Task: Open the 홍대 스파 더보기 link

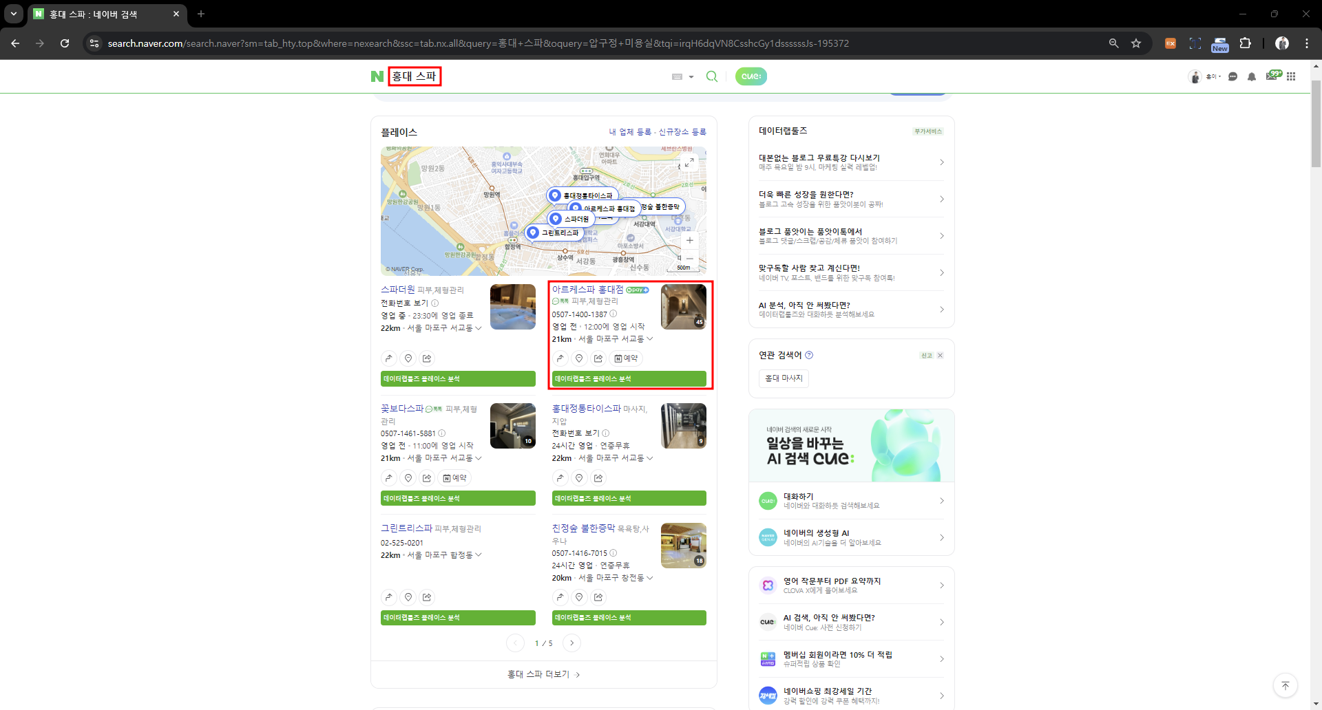Action: tap(544, 674)
